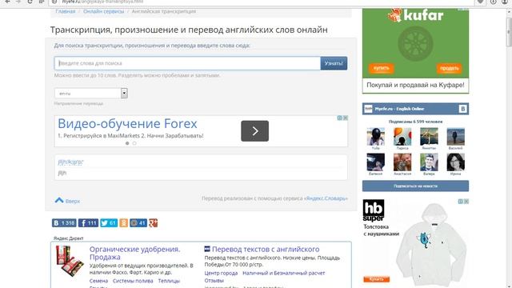
Task: Click the kufar продать orange button
Action: [x=450, y=68]
